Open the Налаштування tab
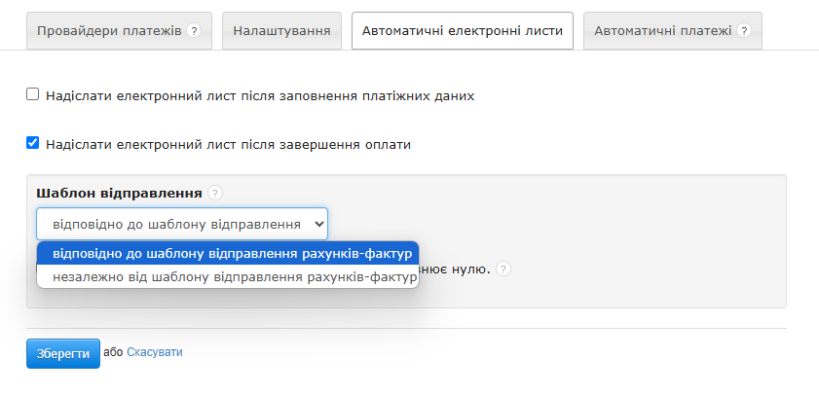The width and height of the screenshot is (819, 396). point(281,31)
